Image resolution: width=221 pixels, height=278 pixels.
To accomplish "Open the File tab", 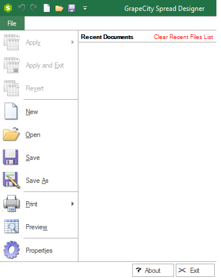I will 12,24.
